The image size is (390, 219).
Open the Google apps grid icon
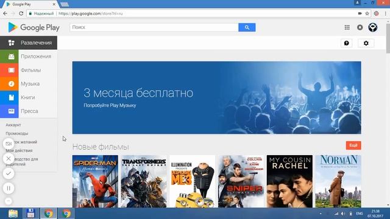point(347,27)
